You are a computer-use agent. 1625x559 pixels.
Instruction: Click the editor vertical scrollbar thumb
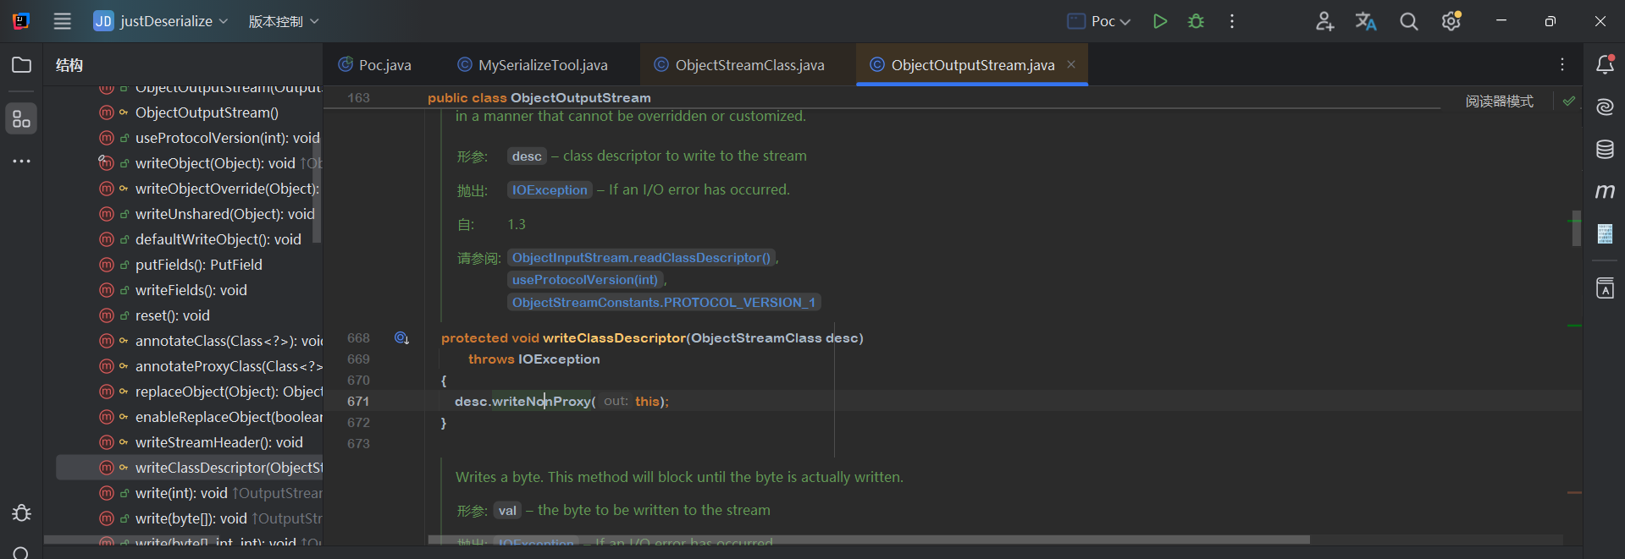1576,228
